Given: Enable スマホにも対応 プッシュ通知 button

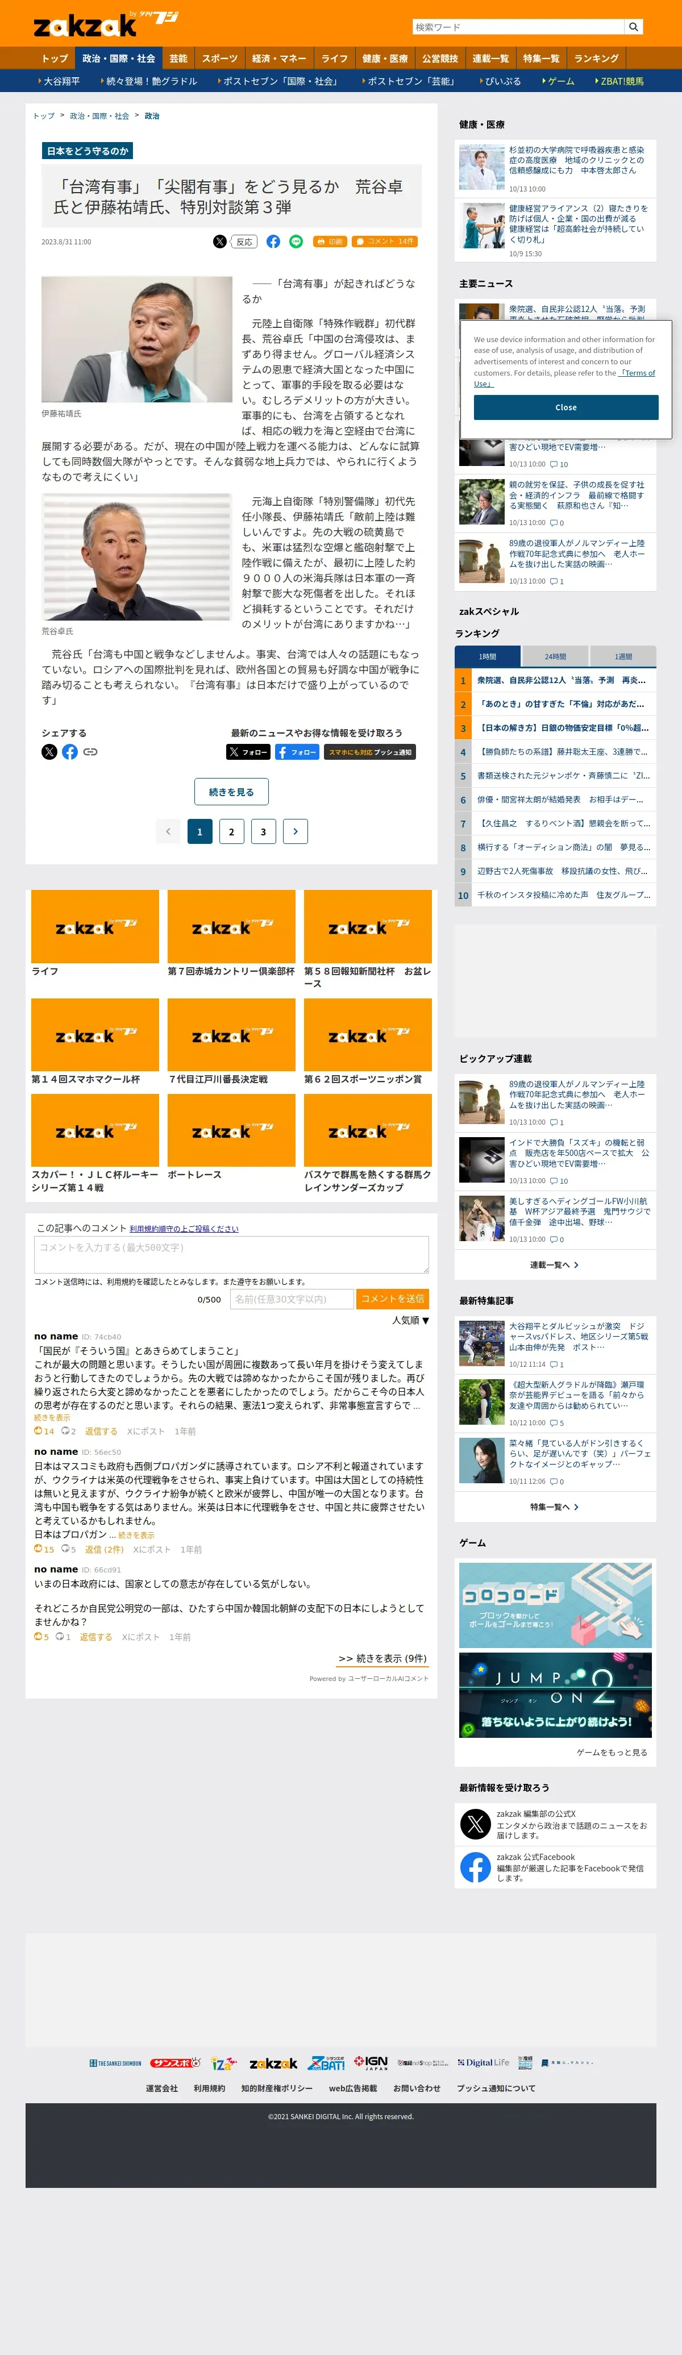Looking at the screenshot, I should point(370,751).
